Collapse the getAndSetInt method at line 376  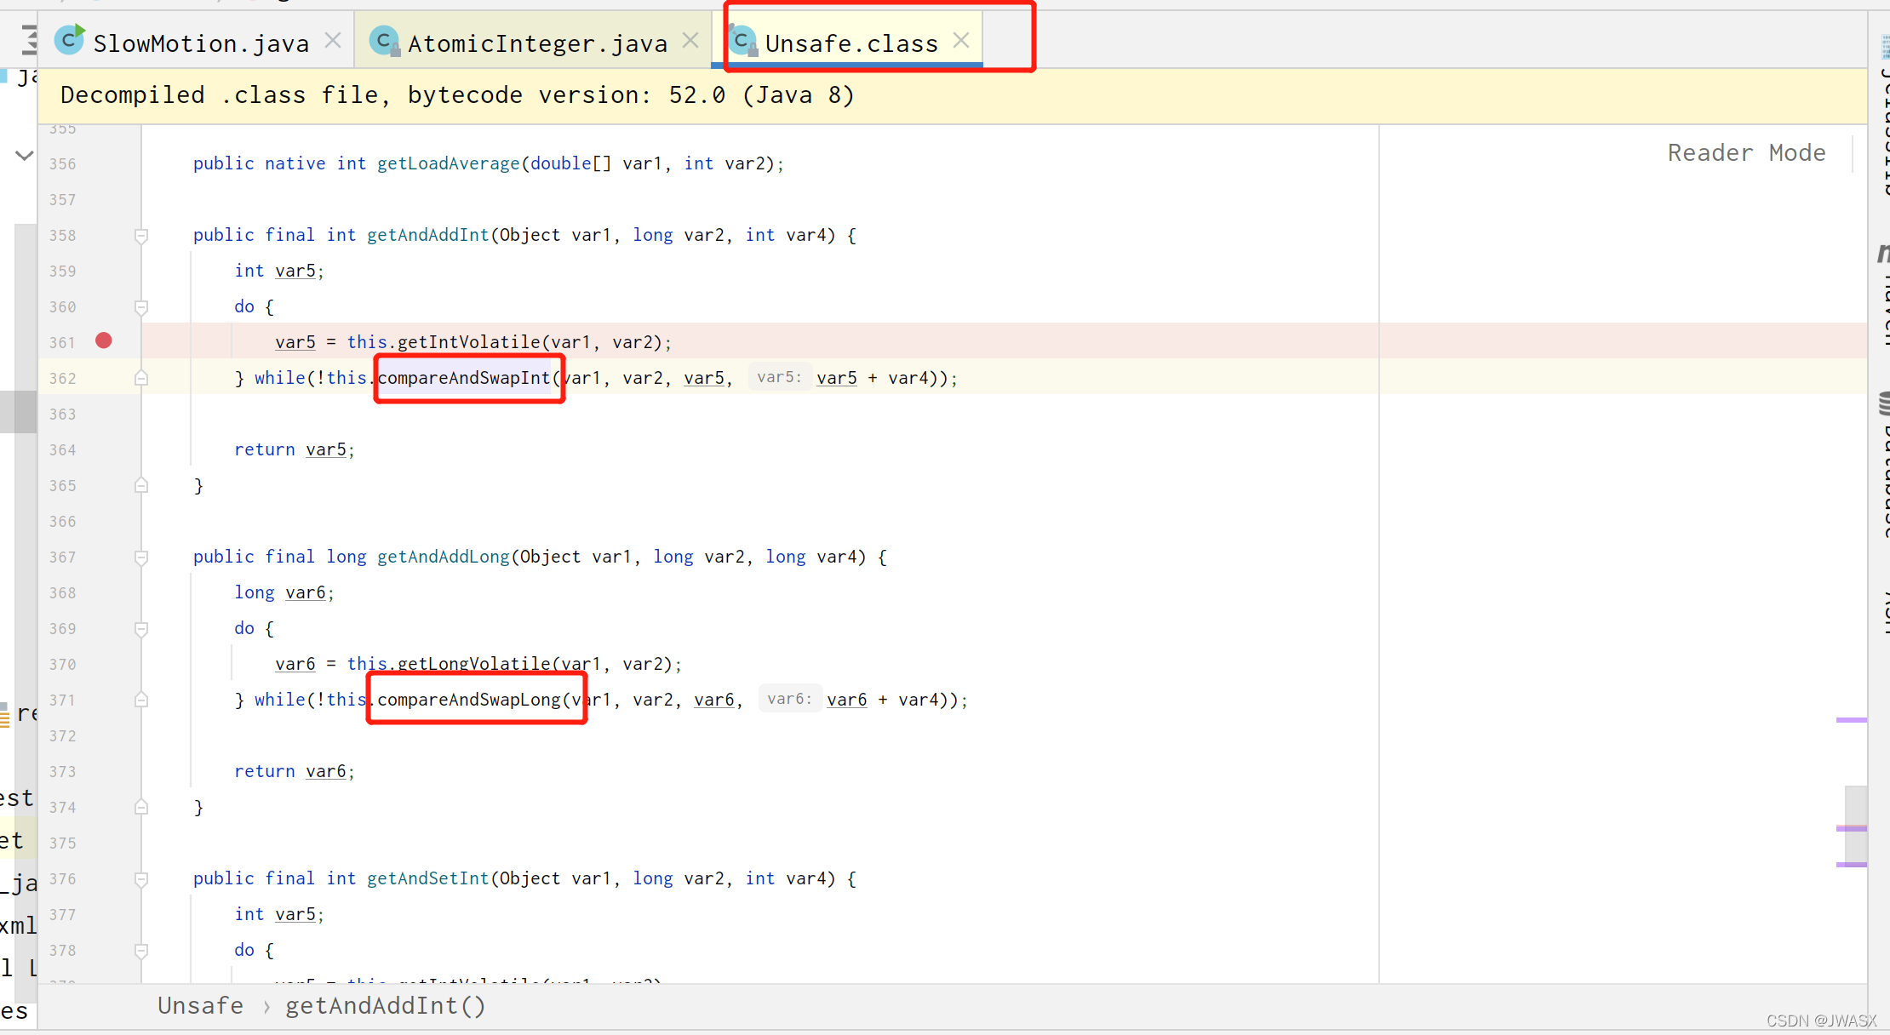coord(141,879)
